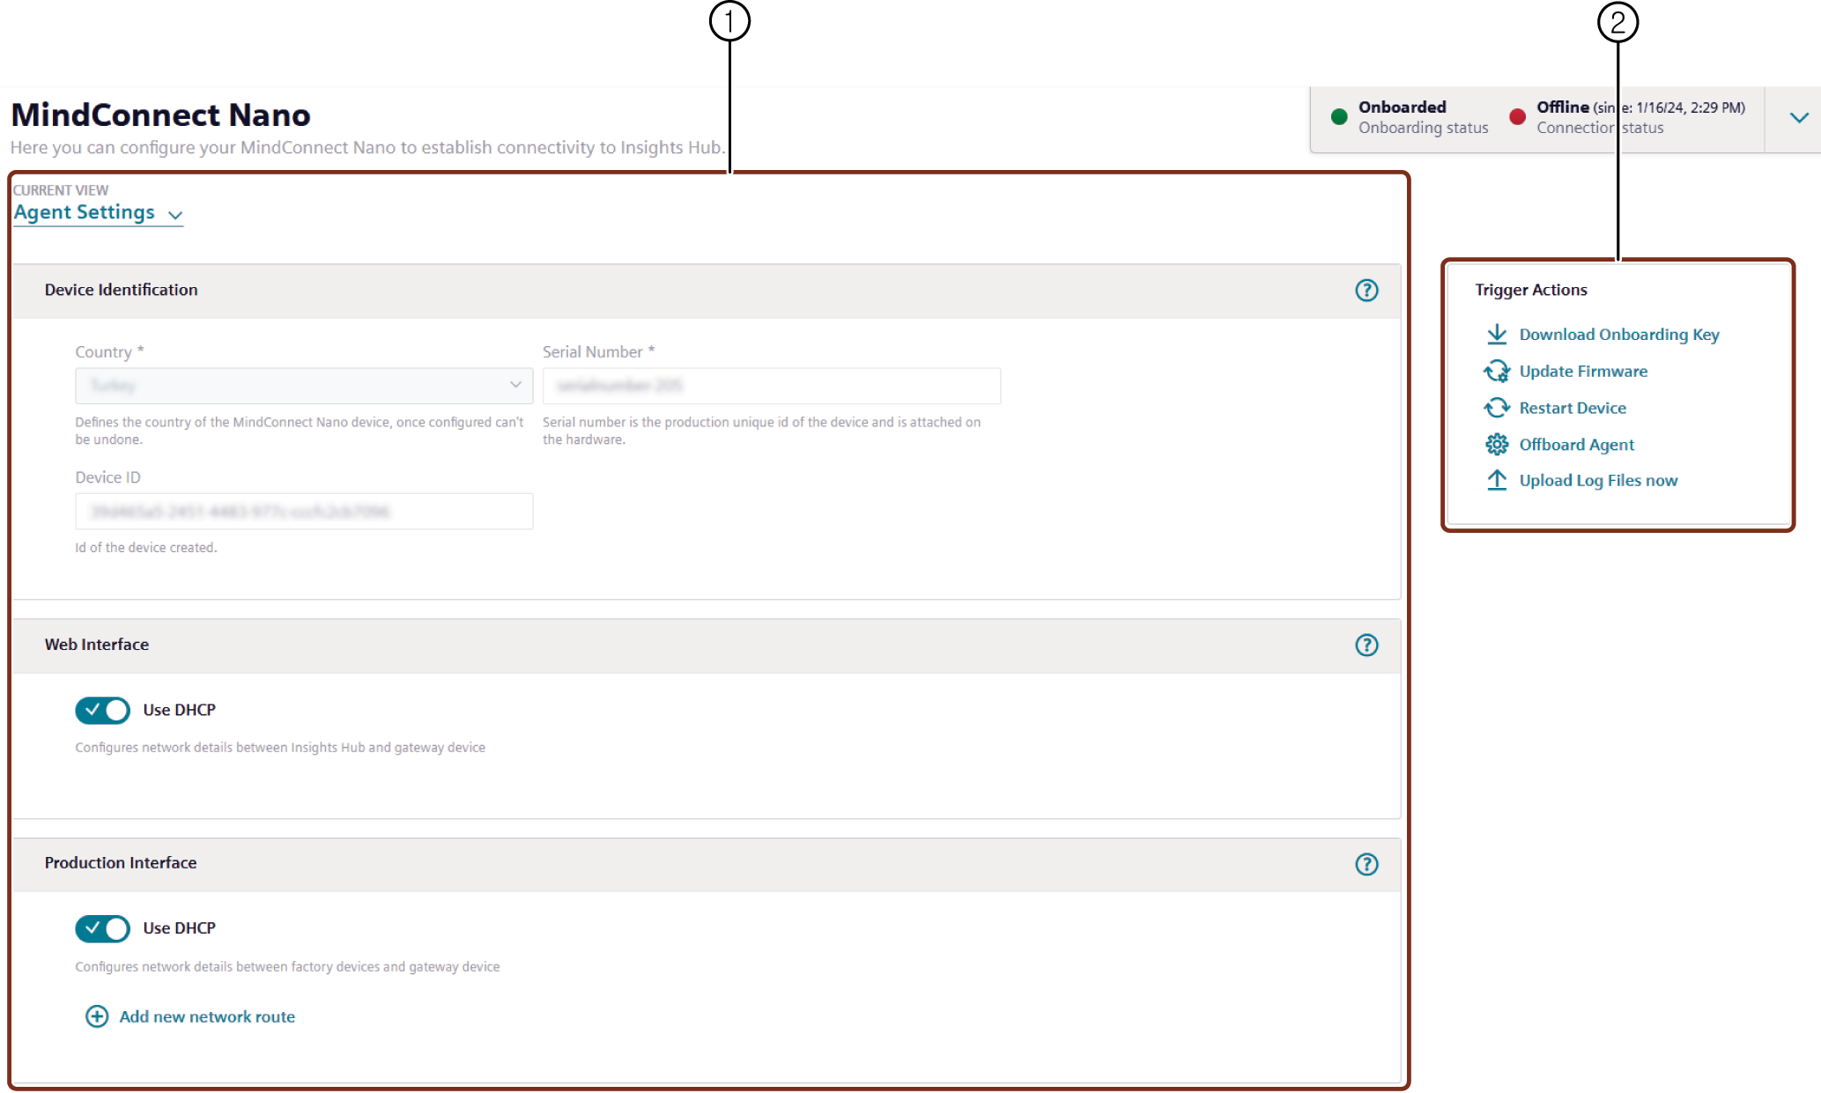Click the Connection status text

click(x=1600, y=128)
